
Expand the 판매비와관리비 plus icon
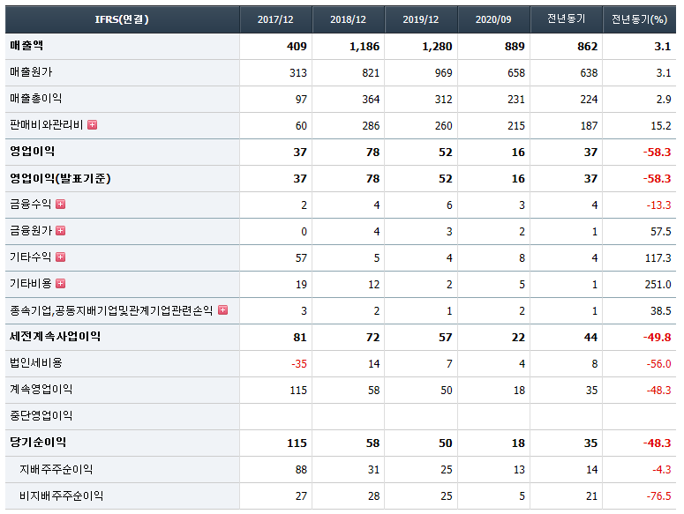click(92, 125)
